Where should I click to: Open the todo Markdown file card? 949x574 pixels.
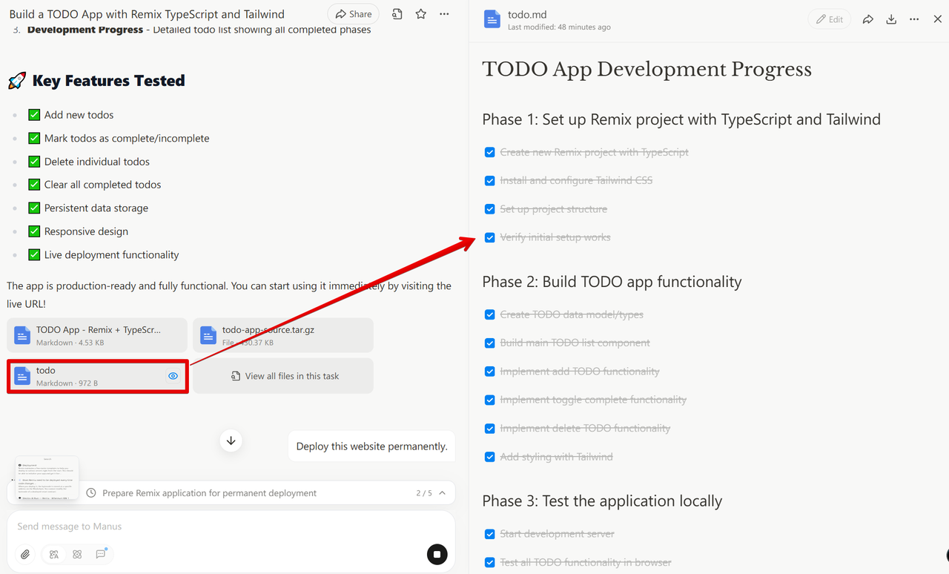coord(98,376)
